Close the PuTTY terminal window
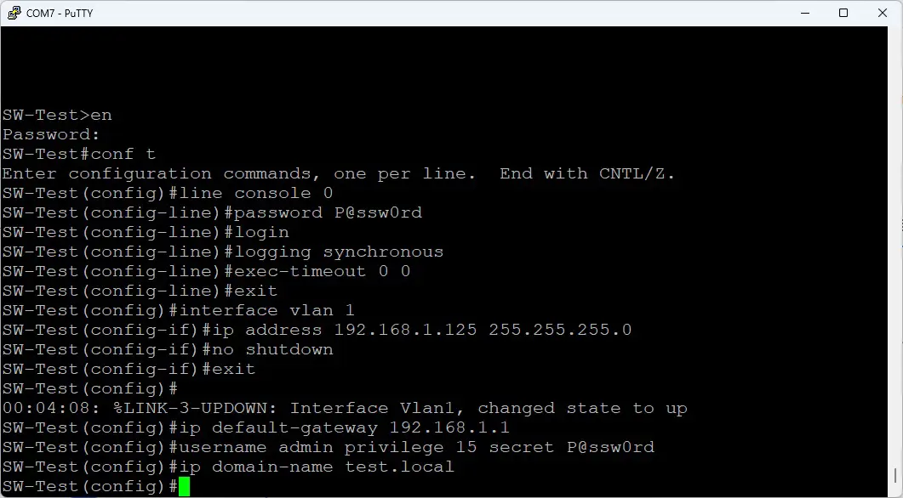Image resolution: width=903 pixels, height=498 pixels. [x=883, y=13]
